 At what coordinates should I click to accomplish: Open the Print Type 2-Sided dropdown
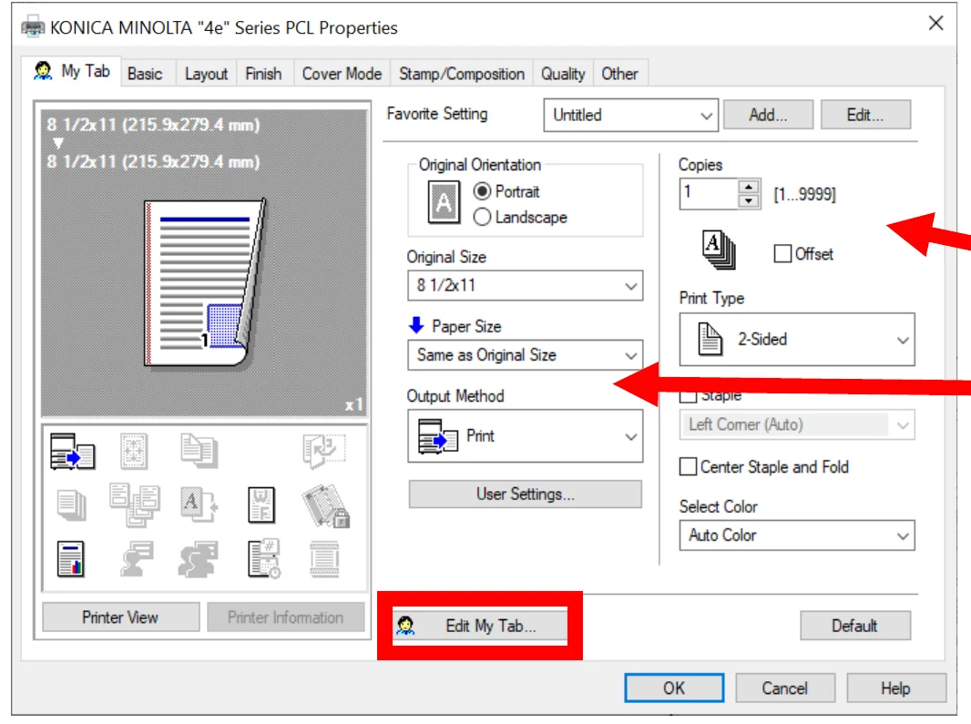(797, 340)
